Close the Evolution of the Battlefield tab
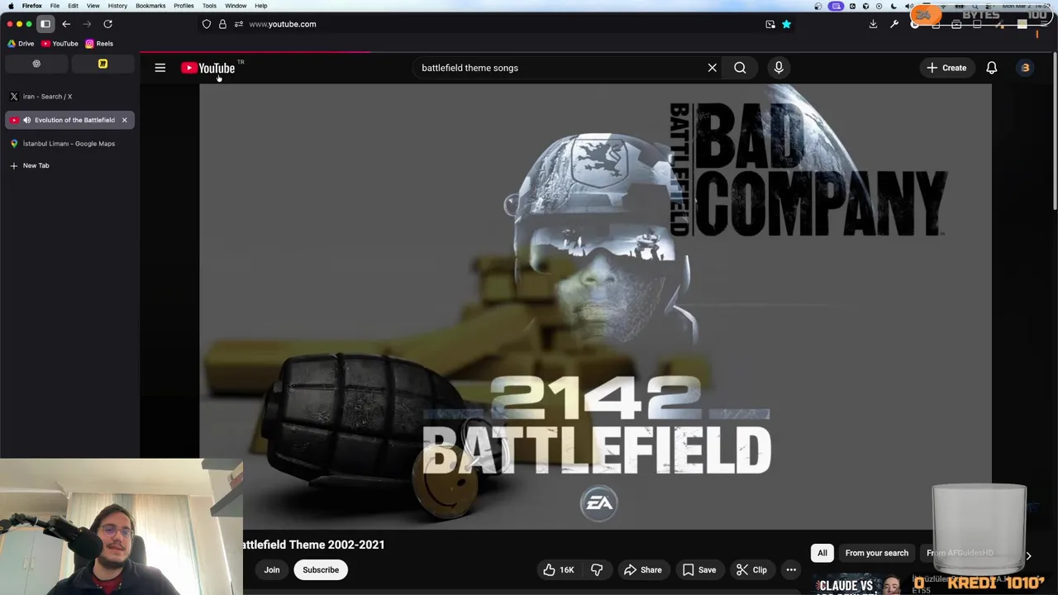The width and height of the screenshot is (1058, 595). 124,120
